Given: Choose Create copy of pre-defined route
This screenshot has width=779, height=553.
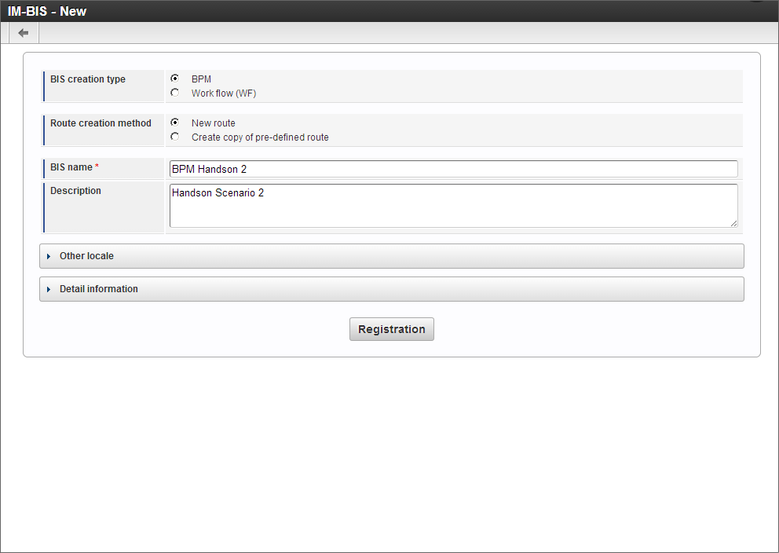Looking at the screenshot, I should [x=175, y=137].
